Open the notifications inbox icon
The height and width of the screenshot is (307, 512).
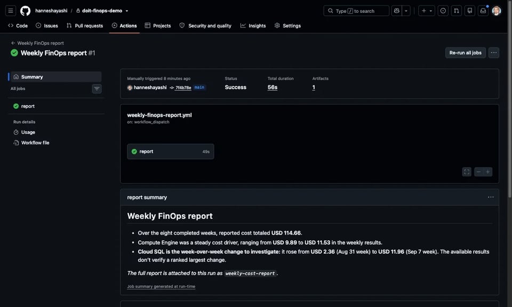point(483,11)
